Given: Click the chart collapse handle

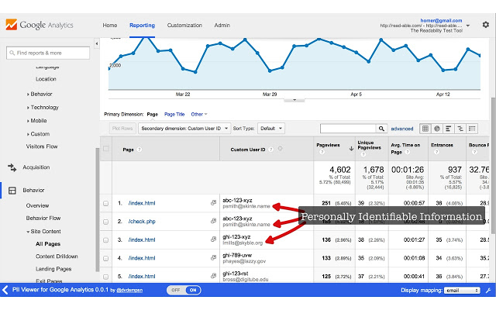Looking at the screenshot, I should point(294,100).
